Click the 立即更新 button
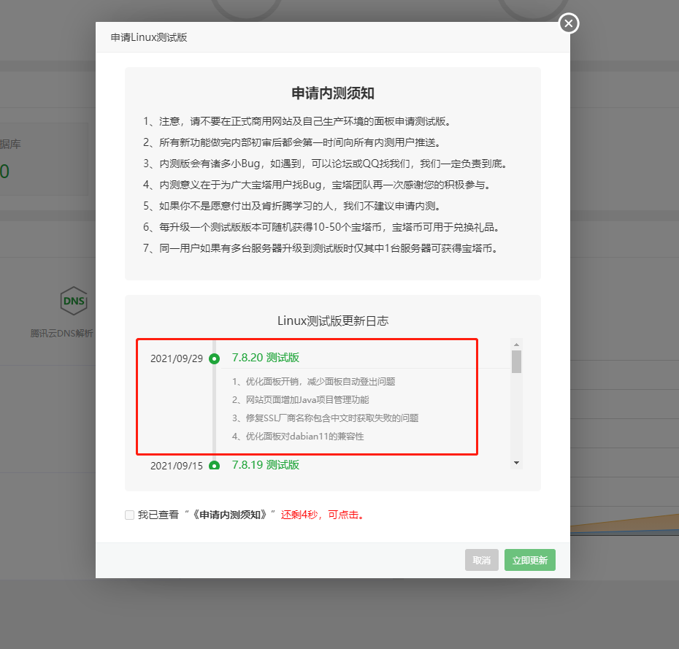This screenshot has width=679, height=649. pos(529,560)
